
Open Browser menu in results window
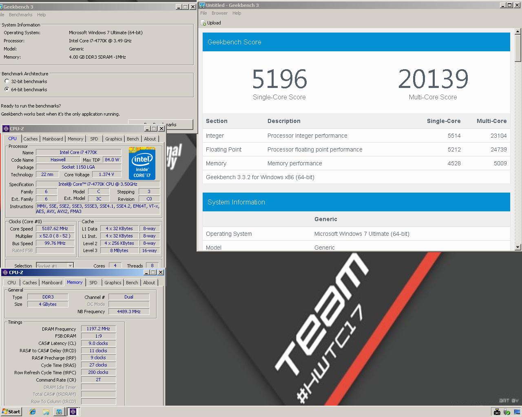[219, 13]
